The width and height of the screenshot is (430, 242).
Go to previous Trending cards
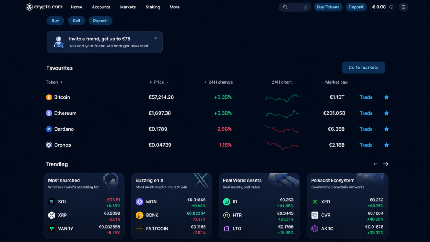376,164
